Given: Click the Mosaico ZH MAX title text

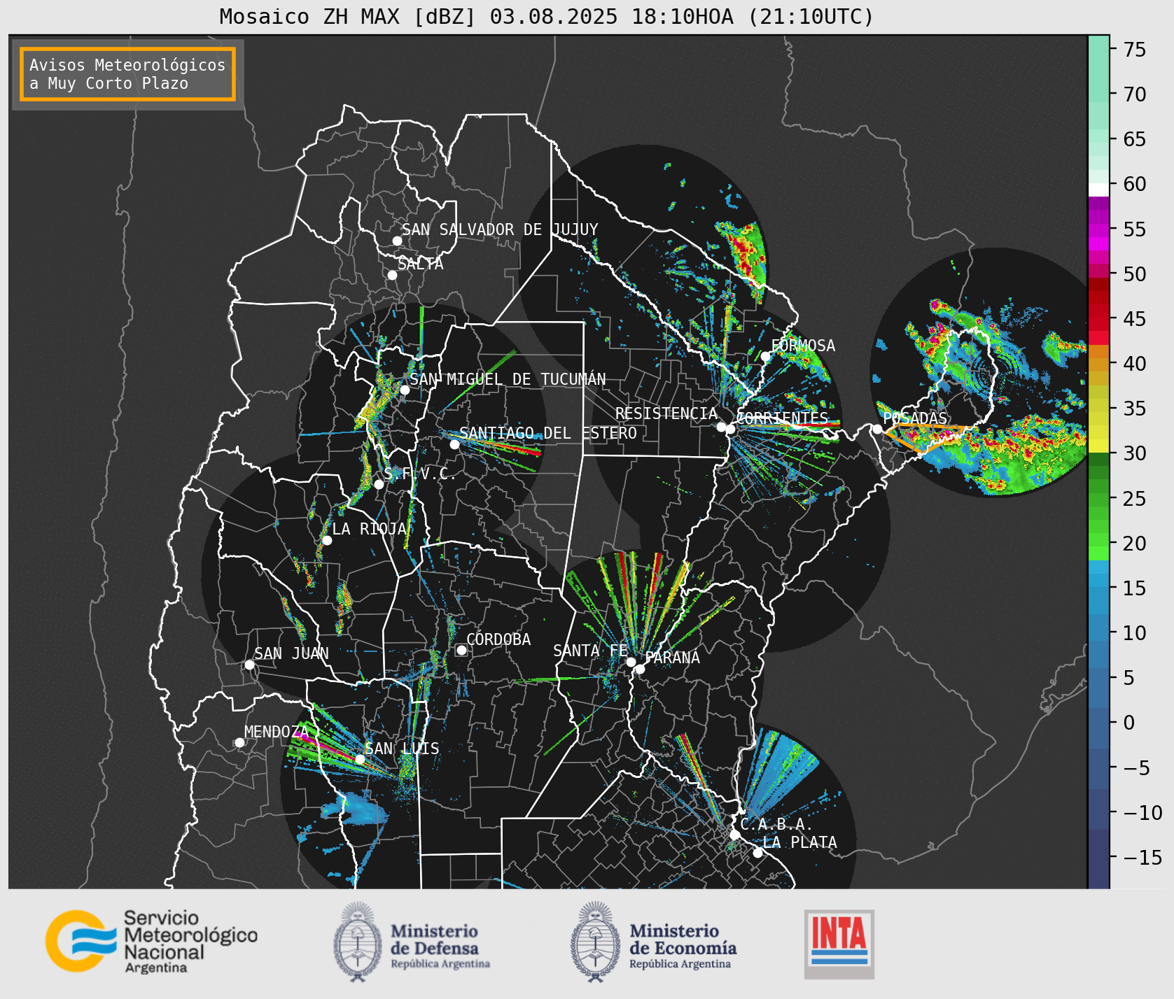Looking at the screenshot, I should (546, 16).
